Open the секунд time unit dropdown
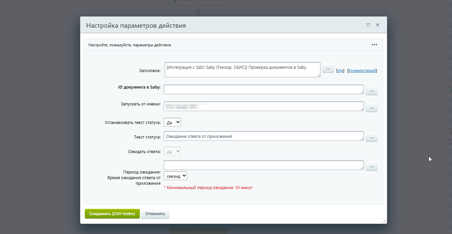This screenshot has height=234, width=452. (175, 176)
